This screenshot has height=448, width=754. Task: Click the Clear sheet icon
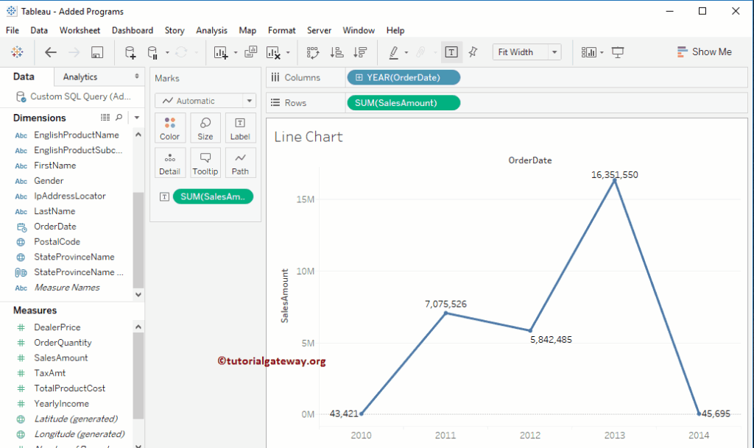coord(273,52)
